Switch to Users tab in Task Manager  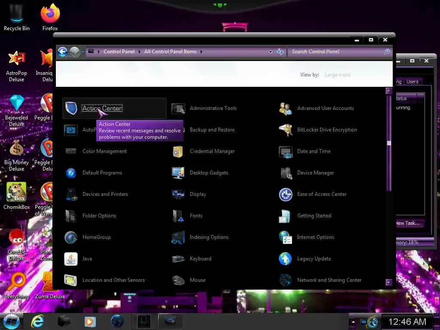(x=412, y=82)
